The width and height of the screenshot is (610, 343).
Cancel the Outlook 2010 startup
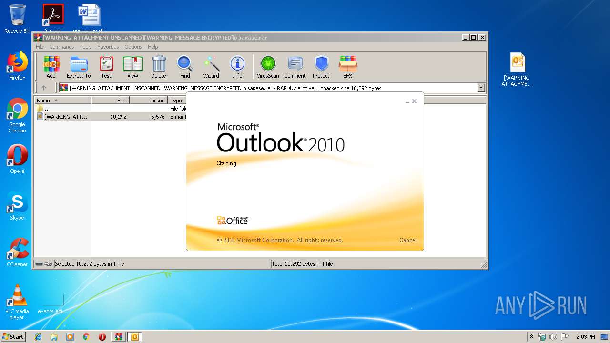pyautogui.click(x=407, y=240)
